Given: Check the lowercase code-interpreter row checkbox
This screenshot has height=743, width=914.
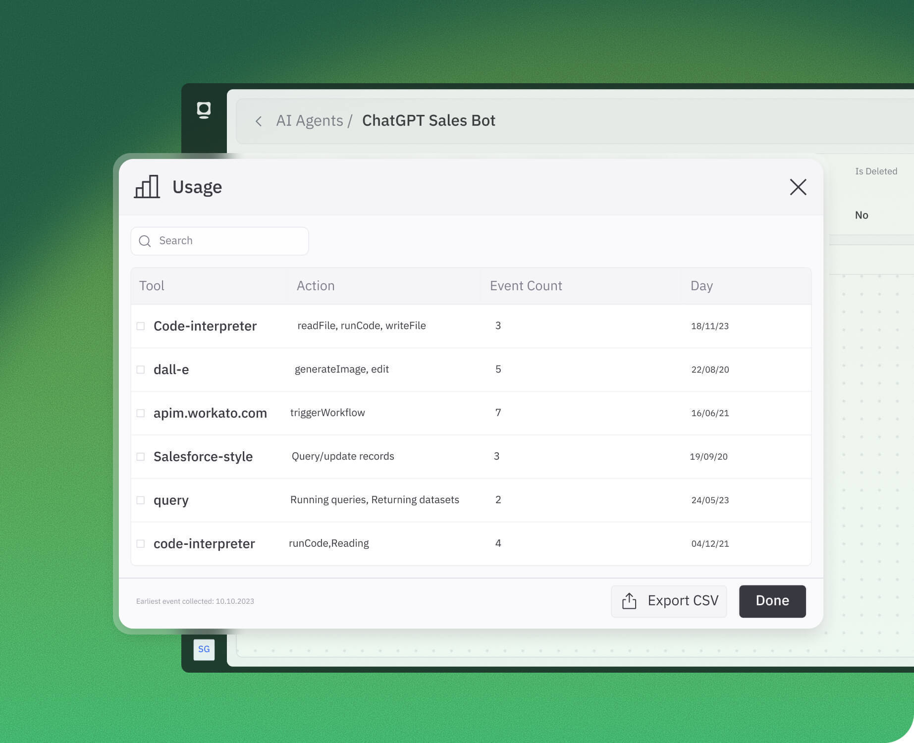Looking at the screenshot, I should point(141,544).
